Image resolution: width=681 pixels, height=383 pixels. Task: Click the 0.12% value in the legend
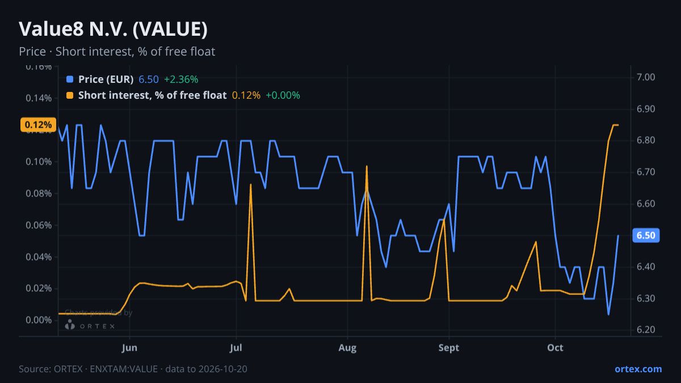coord(246,95)
